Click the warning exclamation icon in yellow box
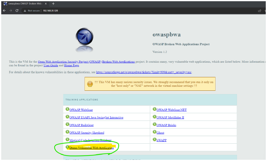This screenshot has height=161, width=267. [90, 84]
